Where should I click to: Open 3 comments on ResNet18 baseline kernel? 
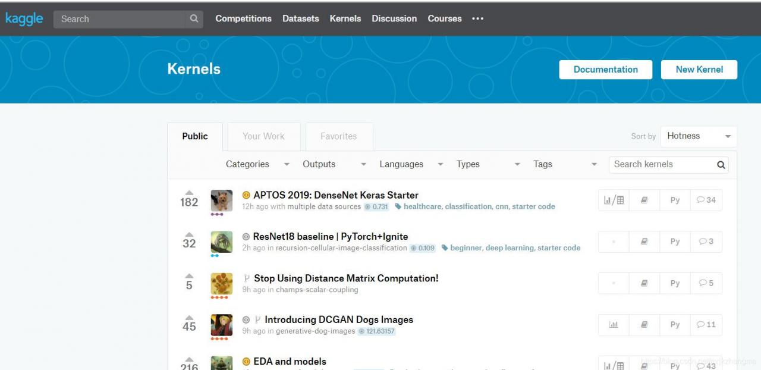[x=706, y=242]
